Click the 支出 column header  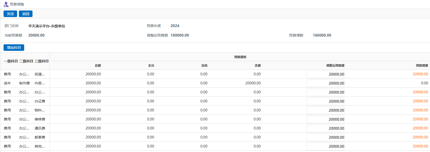pyautogui.click(x=151, y=66)
